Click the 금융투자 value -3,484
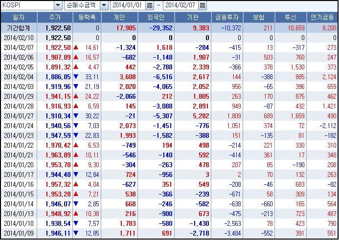 (x=232, y=234)
